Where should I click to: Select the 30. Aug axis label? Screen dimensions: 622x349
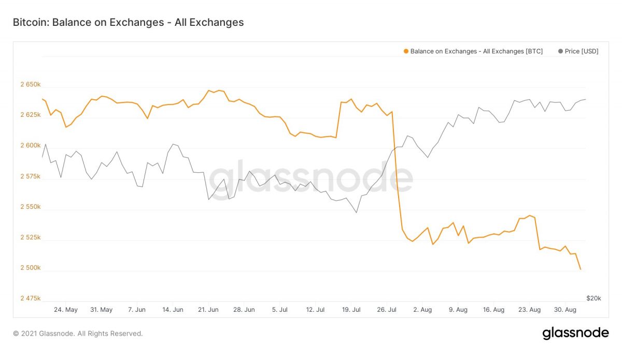[x=565, y=310]
